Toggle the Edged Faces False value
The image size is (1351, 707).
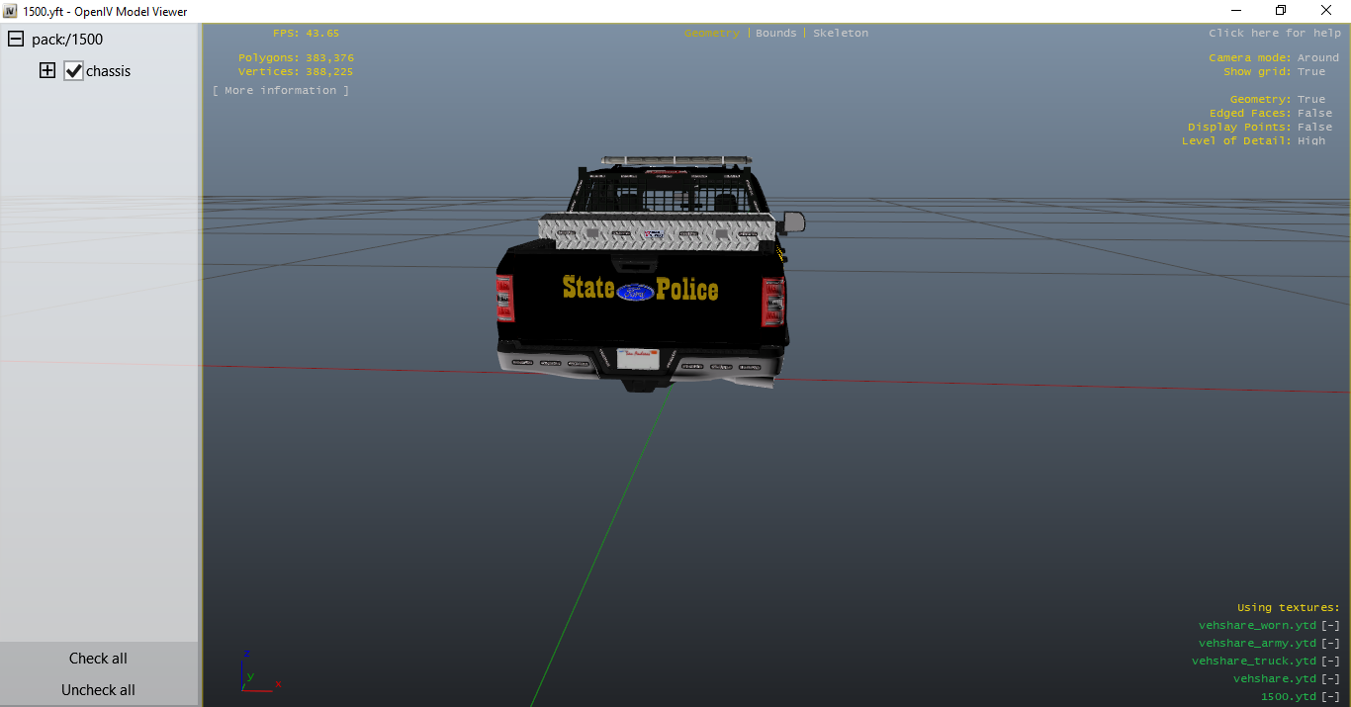1314,114
